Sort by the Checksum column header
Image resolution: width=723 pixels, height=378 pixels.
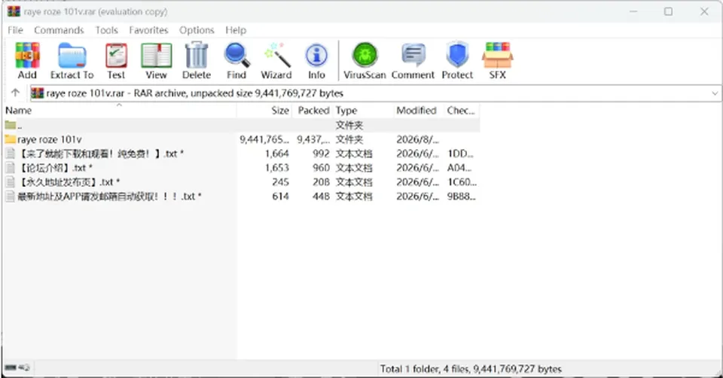462,111
